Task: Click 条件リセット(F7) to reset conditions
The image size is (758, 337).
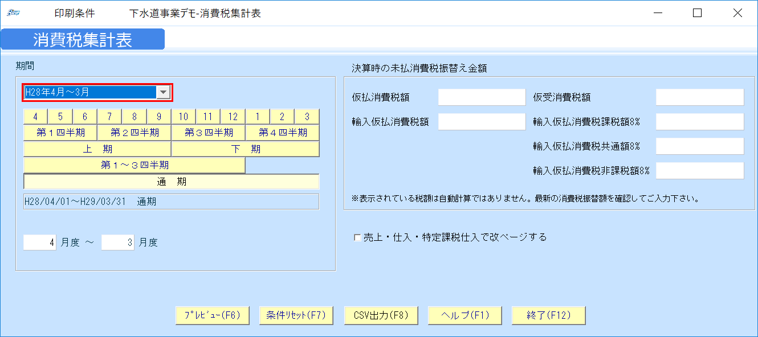Action: pos(297,315)
